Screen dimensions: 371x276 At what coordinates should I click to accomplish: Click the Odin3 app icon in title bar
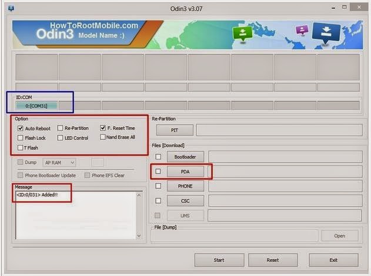point(11,8)
